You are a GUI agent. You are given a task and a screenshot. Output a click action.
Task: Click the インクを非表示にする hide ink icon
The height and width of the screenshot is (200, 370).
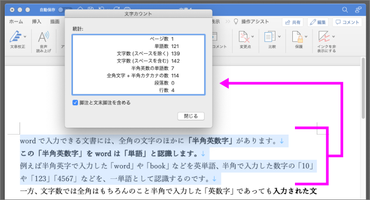click(324, 36)
